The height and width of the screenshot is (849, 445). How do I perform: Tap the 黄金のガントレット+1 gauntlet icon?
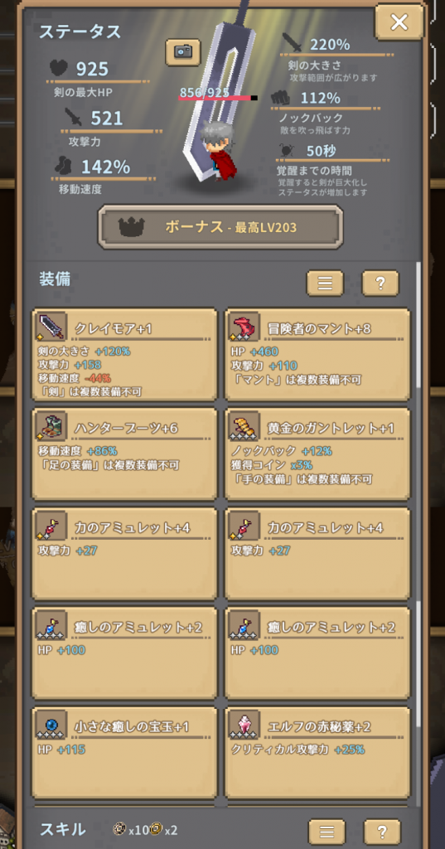point(244,427)
